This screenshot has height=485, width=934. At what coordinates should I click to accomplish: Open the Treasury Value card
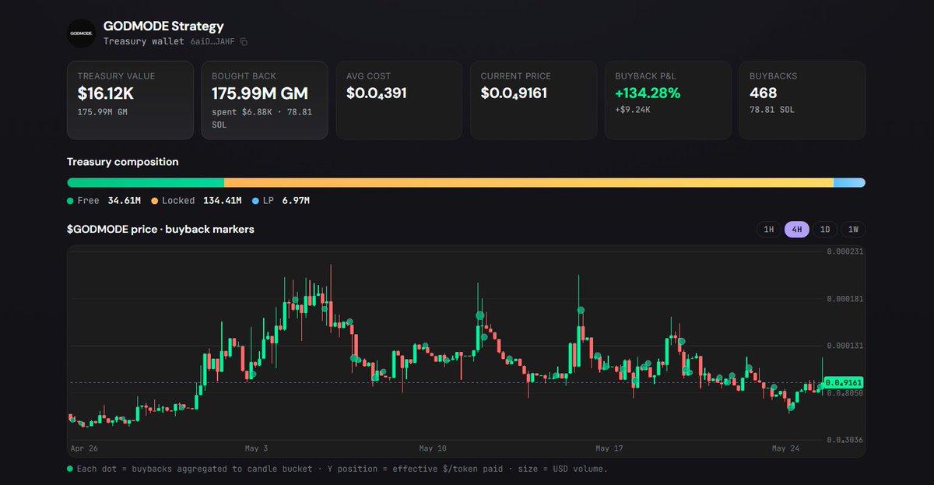coord(130,100)
